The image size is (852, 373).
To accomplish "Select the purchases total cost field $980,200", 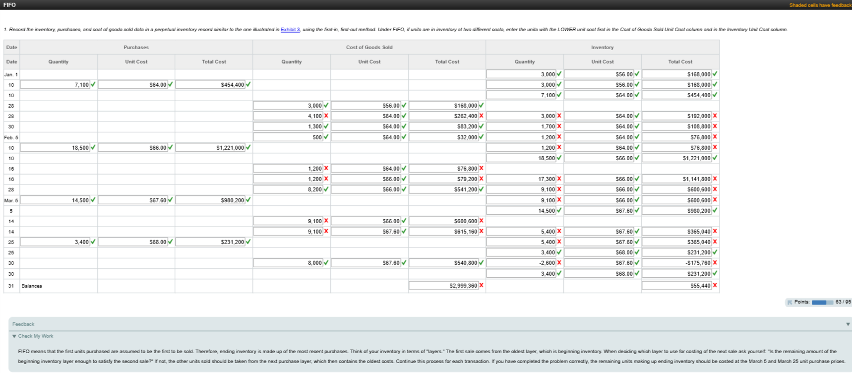I will click(x=210, y=200).
